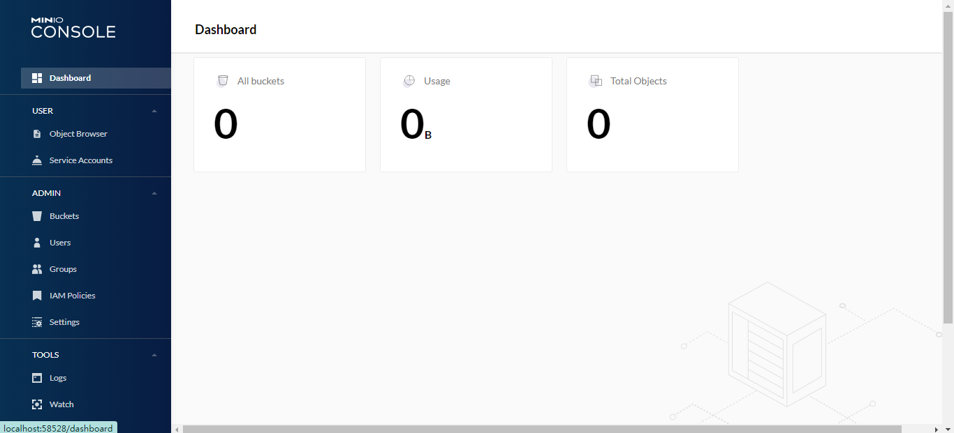The image size is (954, 433).
Task: Click the Logs window icon
Action: (x=37, y=378)
